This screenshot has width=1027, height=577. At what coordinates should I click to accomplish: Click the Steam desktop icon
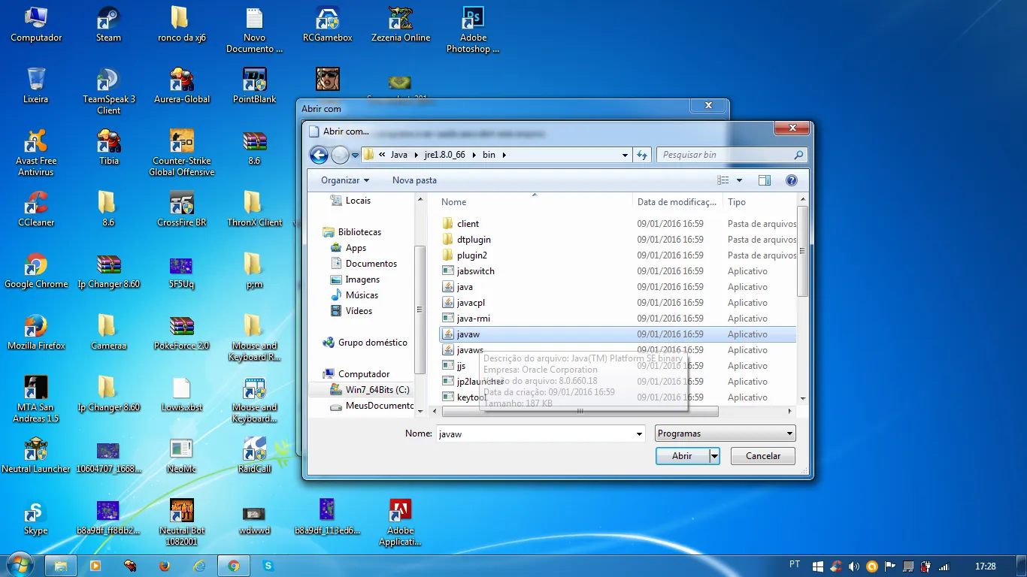108,19
